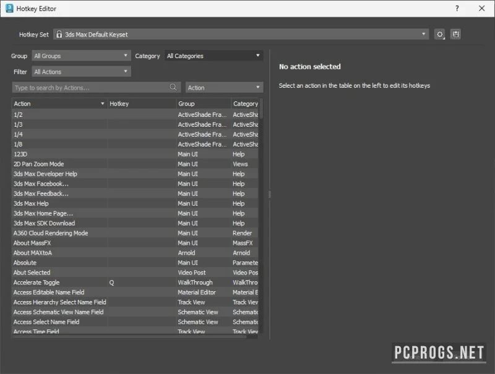Select the 1/8 action row
The image size is (495, 374).
click(135, 144)
